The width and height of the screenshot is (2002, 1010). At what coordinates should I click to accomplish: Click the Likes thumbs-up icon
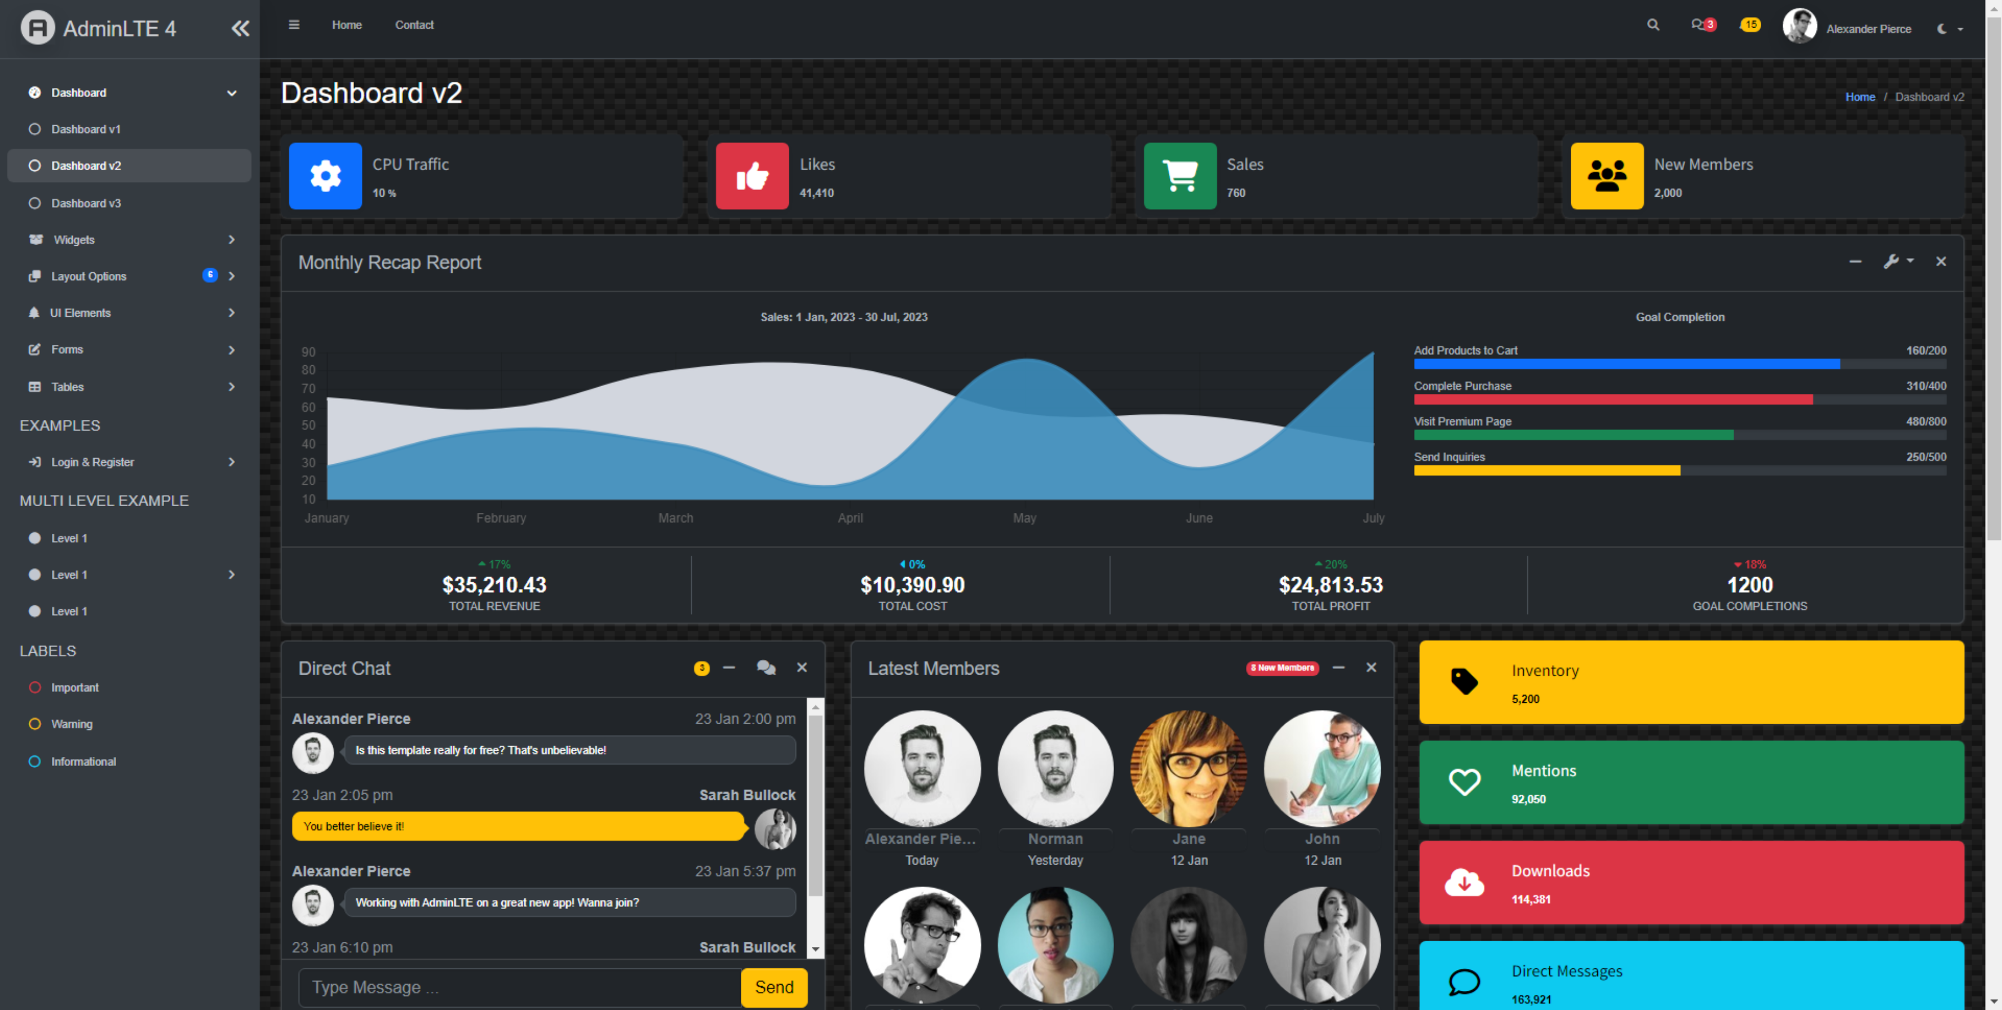point(751,175)
